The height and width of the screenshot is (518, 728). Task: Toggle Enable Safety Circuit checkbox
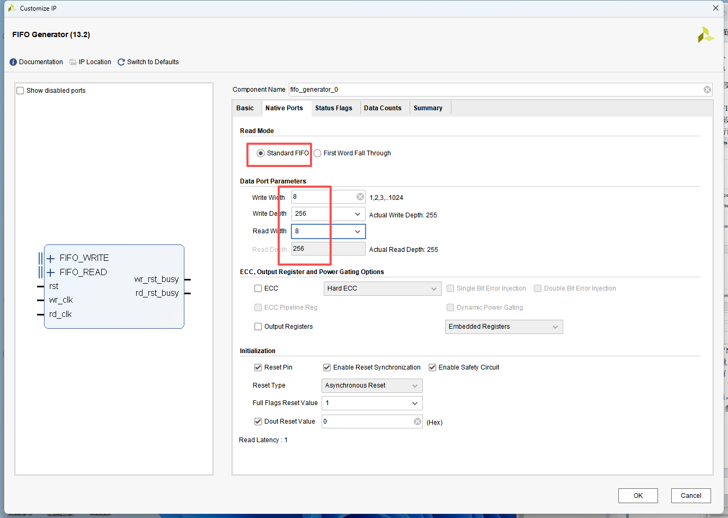[x=432, y=367]
